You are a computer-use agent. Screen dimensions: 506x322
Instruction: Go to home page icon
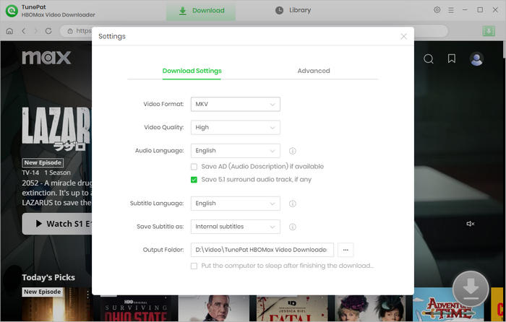(x=9, y=31)
